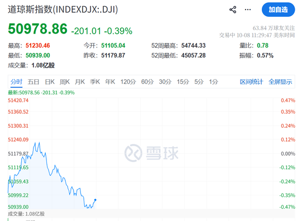Select the 分时 chart tab
Image resolution: width=307 pixels, height=221 pixels.
point(16,81)
